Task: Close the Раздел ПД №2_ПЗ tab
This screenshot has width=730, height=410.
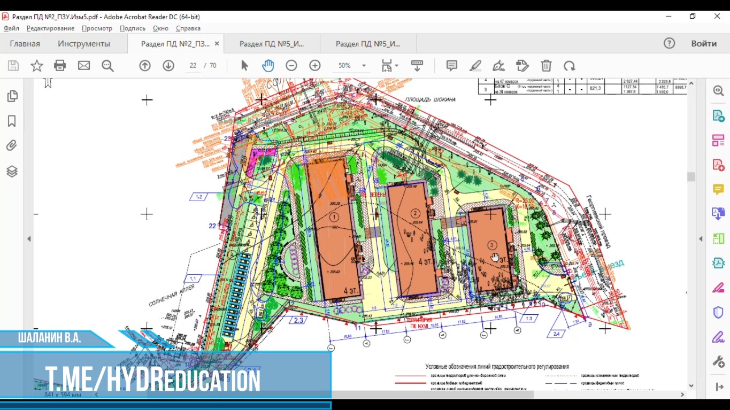Action: pyautogui.click(x=217, y=44)
